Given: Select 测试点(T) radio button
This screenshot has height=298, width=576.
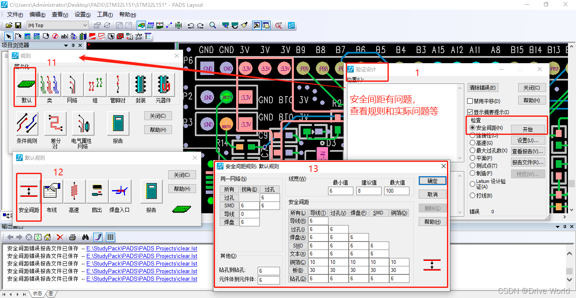Looking at the screenshot, I should pos(473,166).
